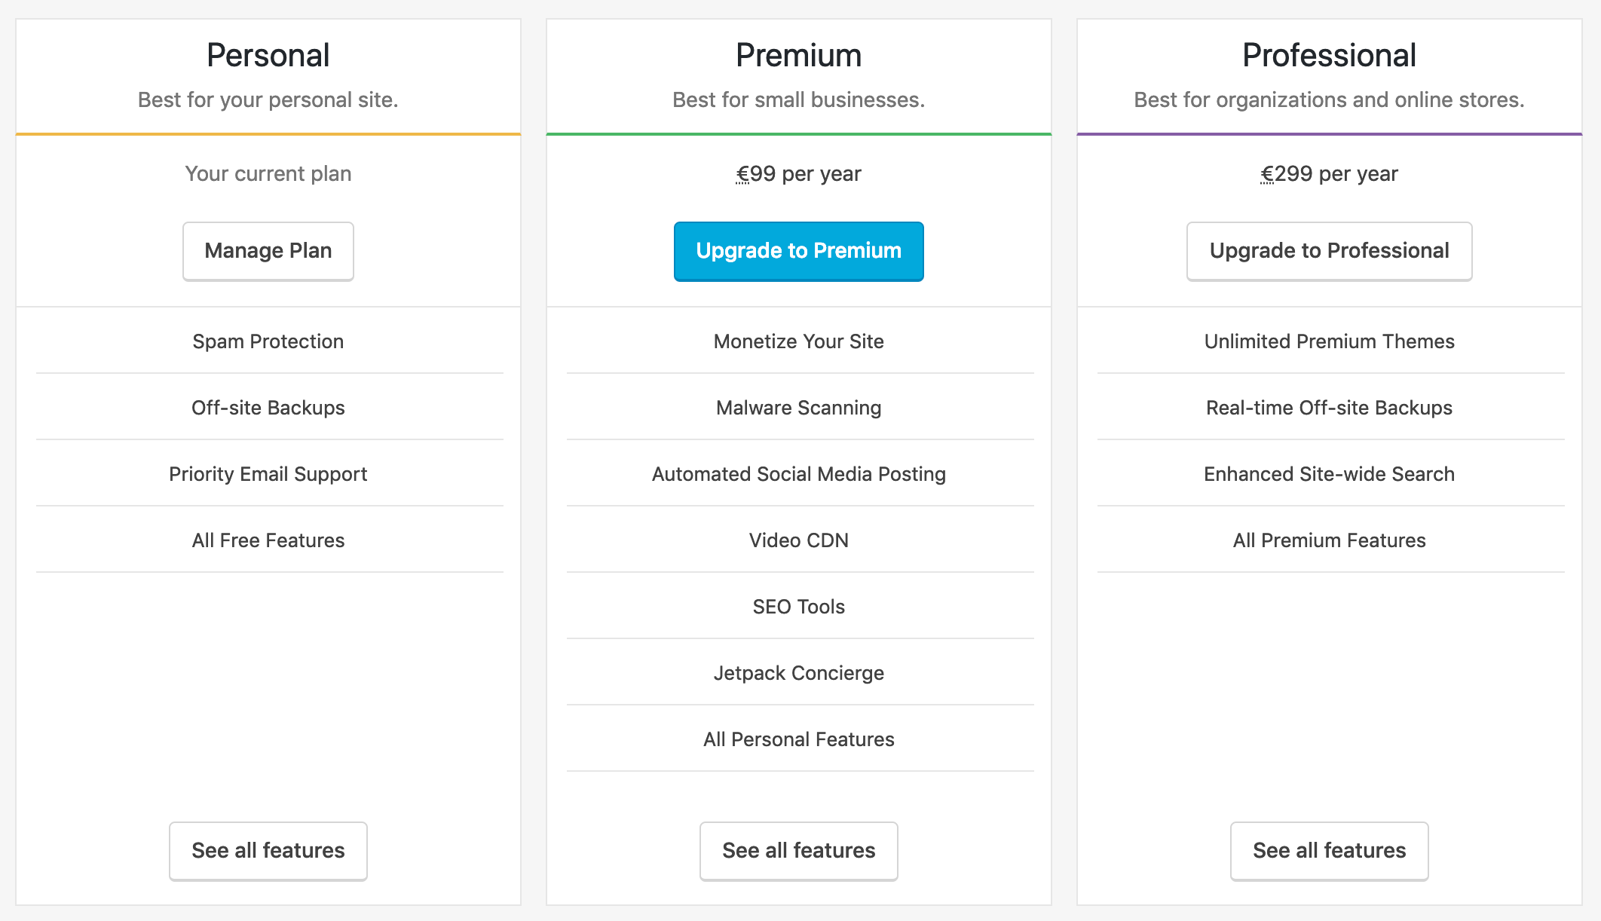
Task: Click the Spam Protection feature
Action: 268,341
